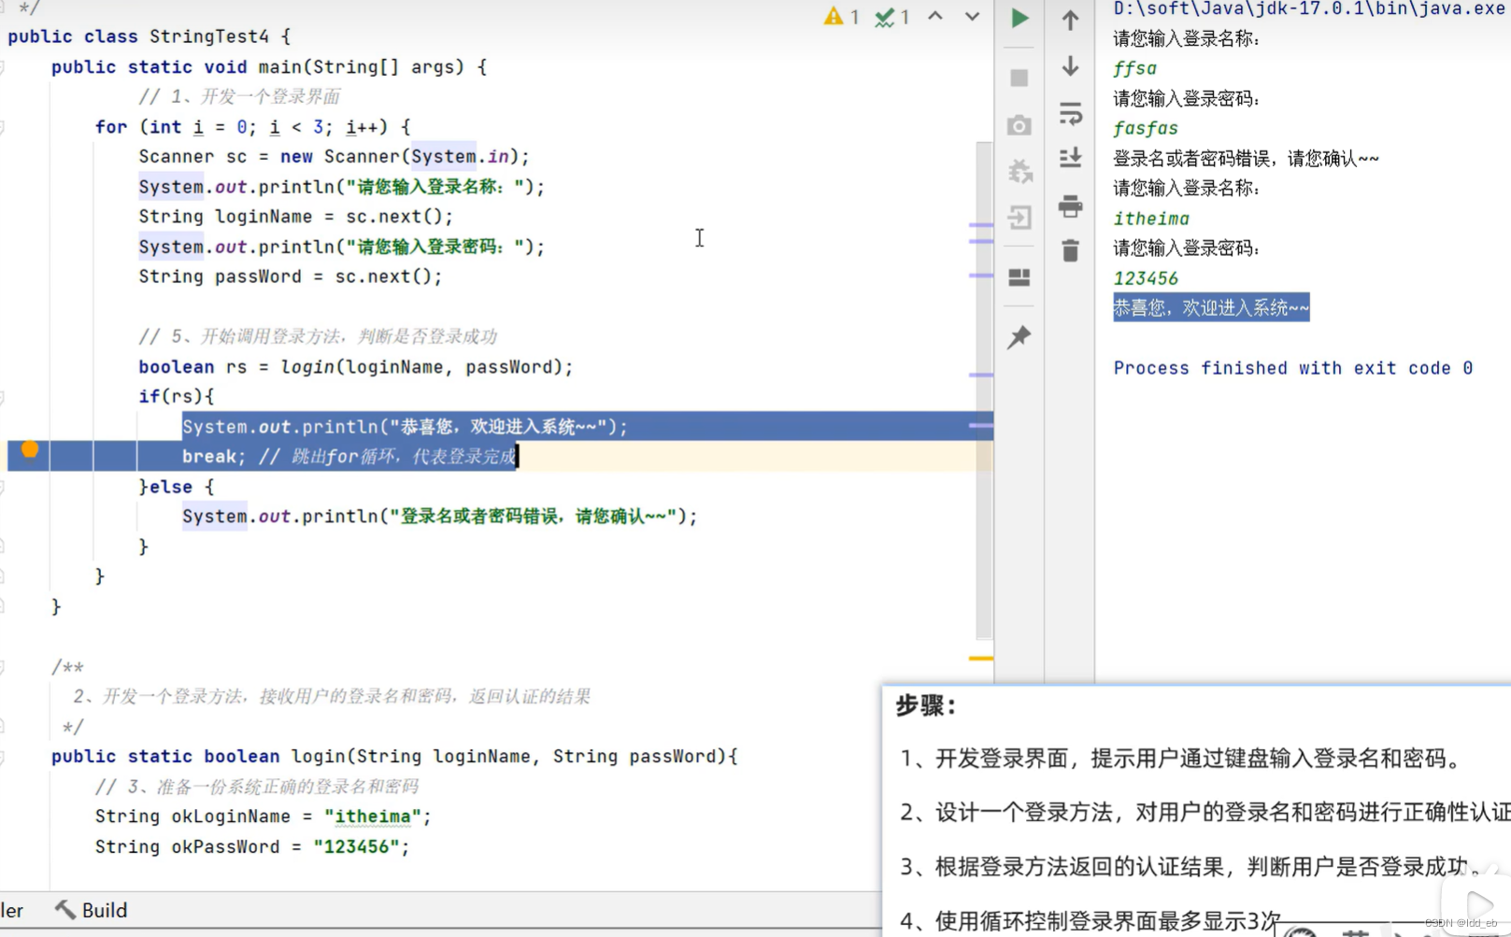Click main method signature line
The height and width of the screenshot is (937, 1511).
click(269, 66)
